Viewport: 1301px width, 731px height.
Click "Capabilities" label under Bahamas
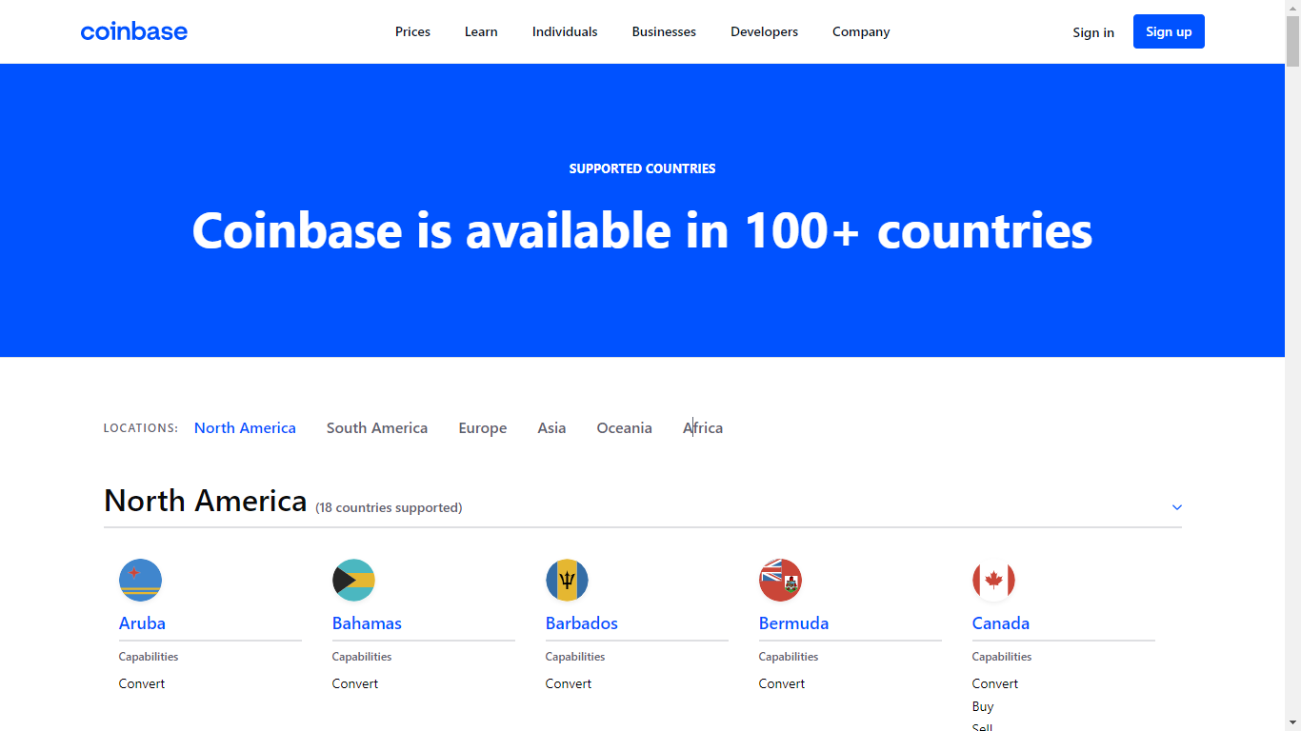coord(362,657)
